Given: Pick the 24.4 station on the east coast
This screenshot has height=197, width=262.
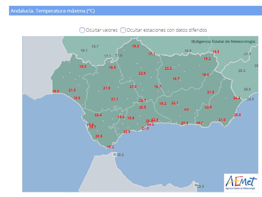Looking at the screenshot, I should click(x=237, y=98).
